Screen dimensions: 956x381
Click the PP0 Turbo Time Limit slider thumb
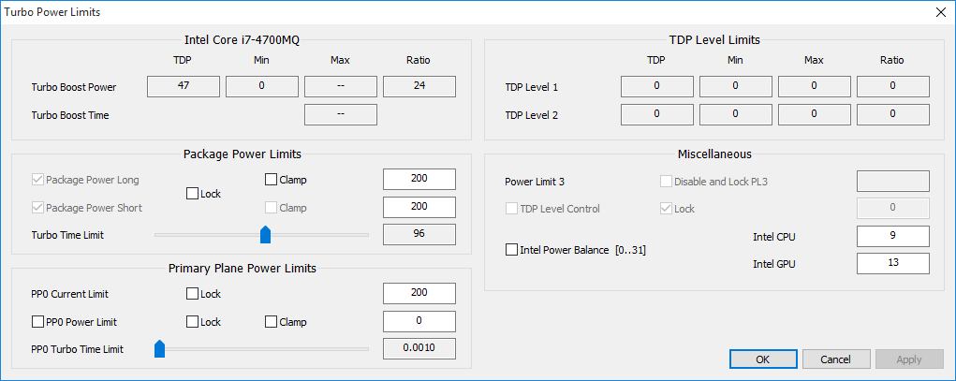tap(160, 348)
